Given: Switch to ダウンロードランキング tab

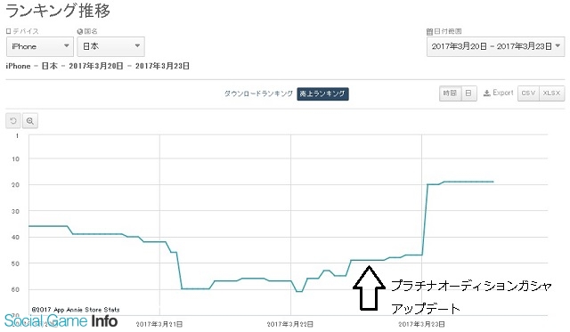Looking at the screenshot, I should (258, 93).
